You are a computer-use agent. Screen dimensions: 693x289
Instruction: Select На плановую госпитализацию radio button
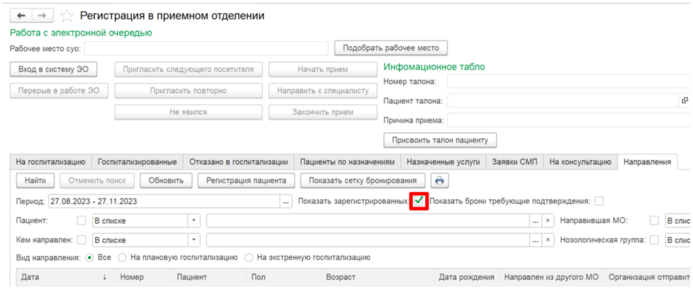(x=123, y=258)
